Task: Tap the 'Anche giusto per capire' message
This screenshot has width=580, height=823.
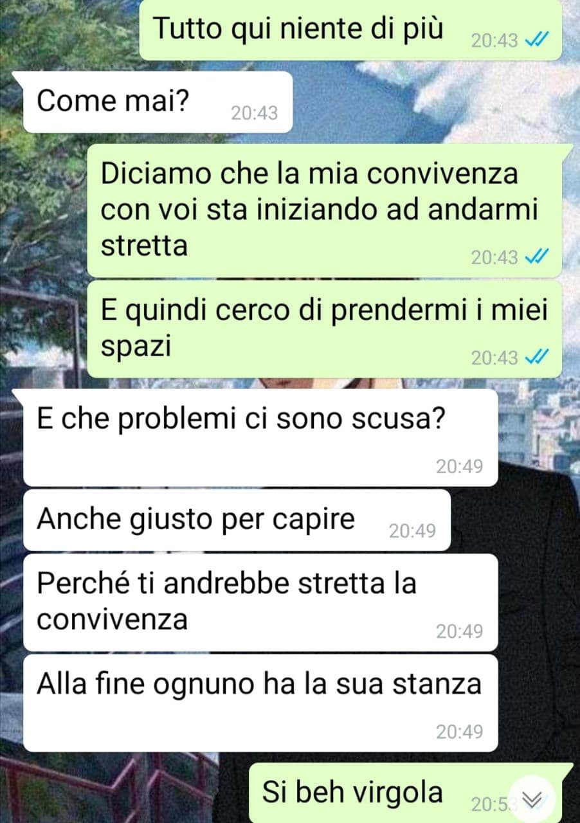Action: [237, 520]
